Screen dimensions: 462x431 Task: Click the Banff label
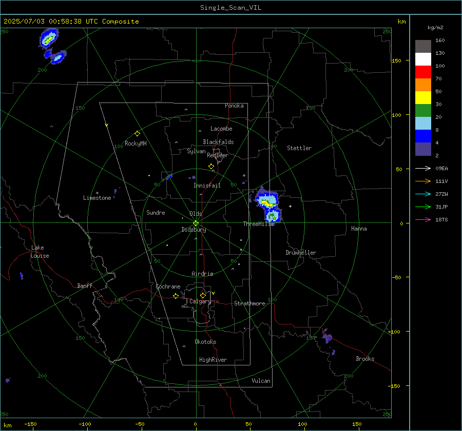[x=85, y=285]
